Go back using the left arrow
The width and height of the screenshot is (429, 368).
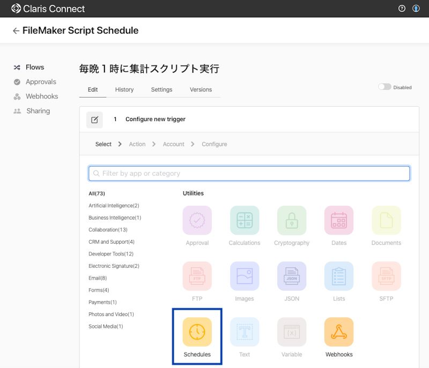[16, 31]
